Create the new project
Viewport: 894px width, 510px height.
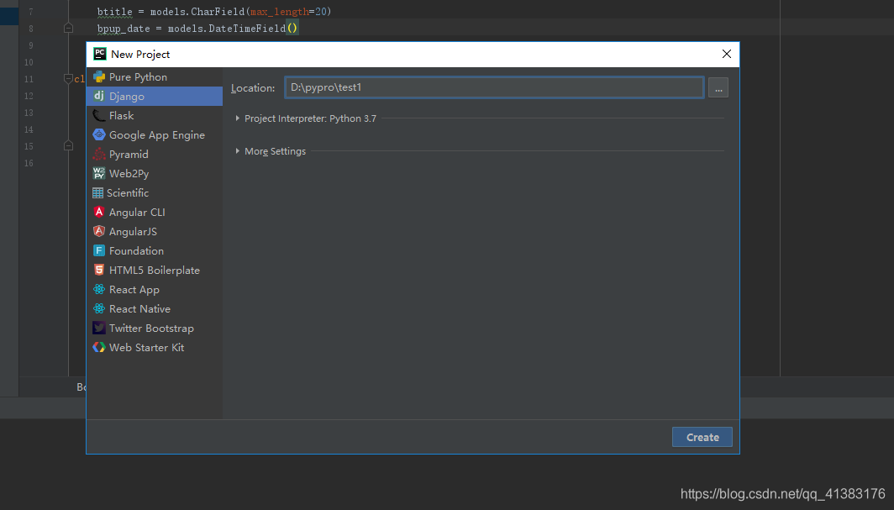pyautogui.click(x=702, y=437)
